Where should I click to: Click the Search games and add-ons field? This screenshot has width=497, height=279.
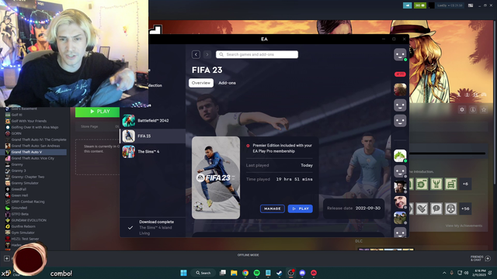click(257, 54)
